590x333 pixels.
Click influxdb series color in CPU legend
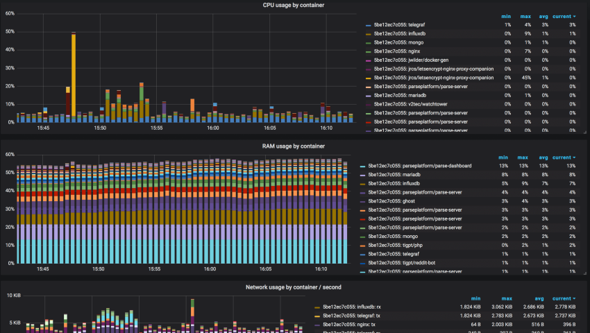[368, 34]
